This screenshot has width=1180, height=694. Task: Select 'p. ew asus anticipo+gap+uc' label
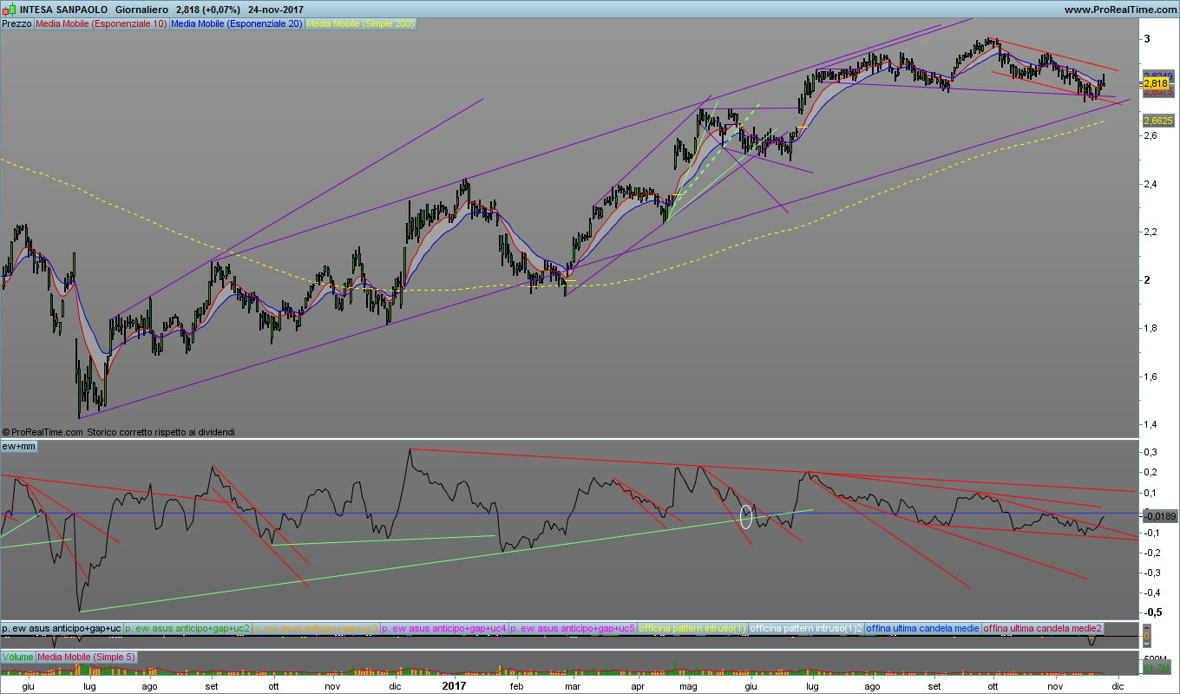tap(62, 628)
